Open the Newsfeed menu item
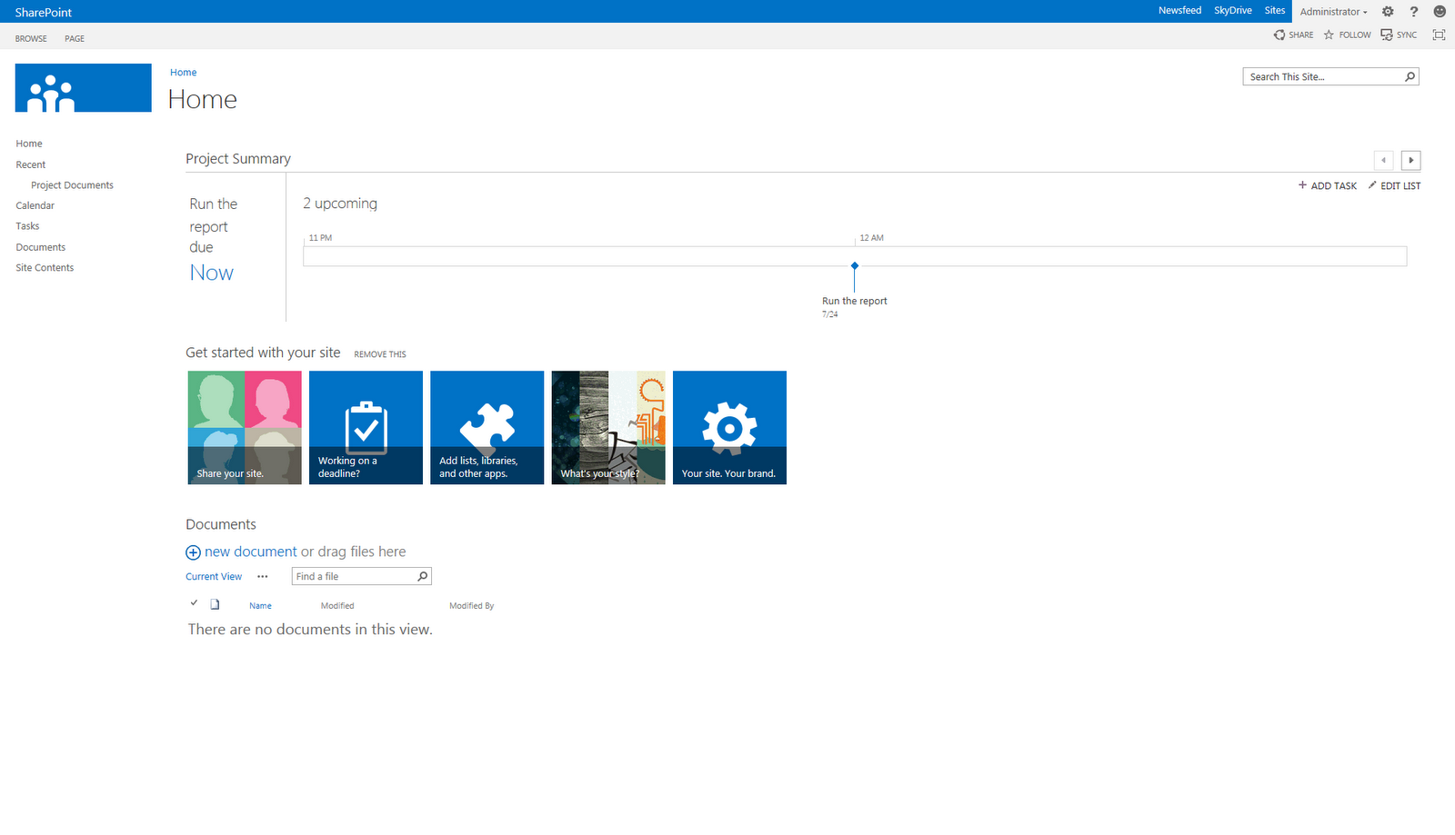This screenshot has width=1455, height=835. 1179,10
